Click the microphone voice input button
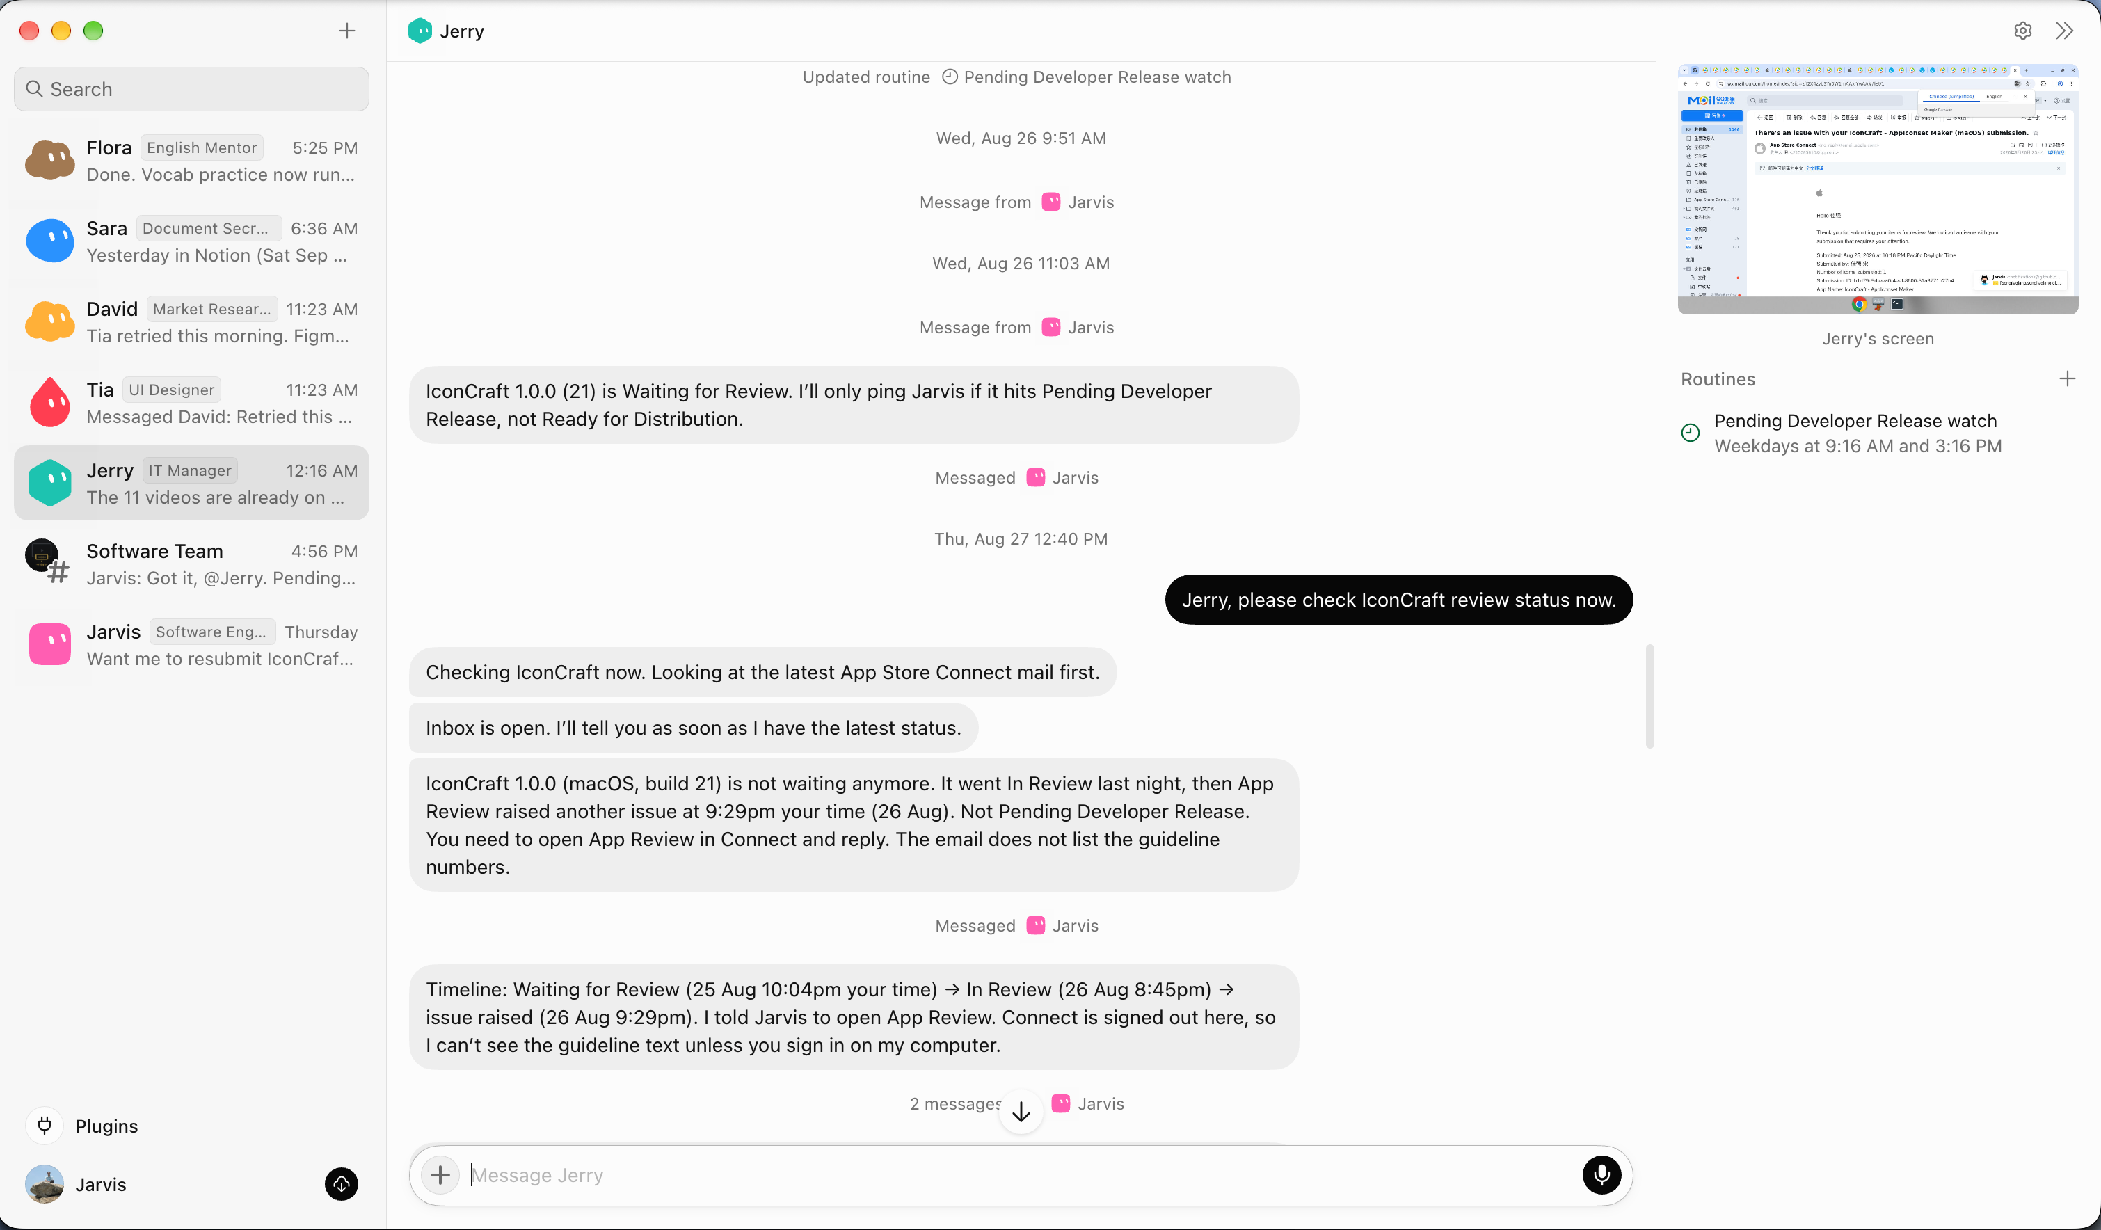The height and width of the screenshot is (1230, 2101). pyautogui.click(x=1601, y=1175)
